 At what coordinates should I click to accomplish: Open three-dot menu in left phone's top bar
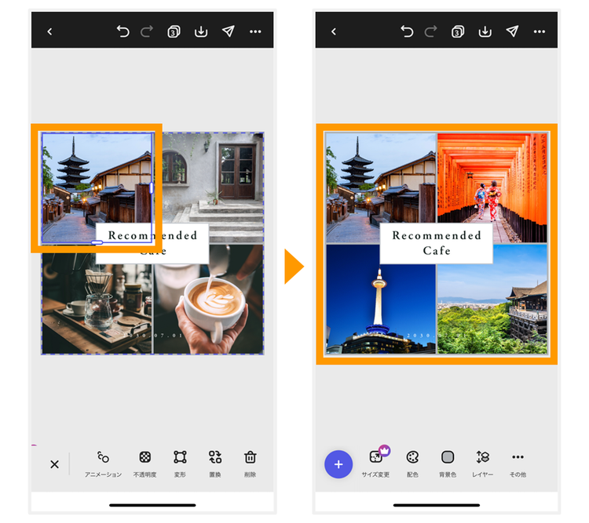pos(255,31)
